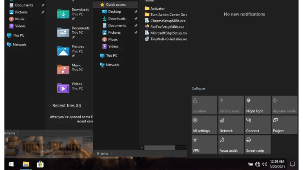This screenshot has height=170, width=303.
Task: Select MicrosoftEdgeSetup.exe file
Action: click(168, 33)
